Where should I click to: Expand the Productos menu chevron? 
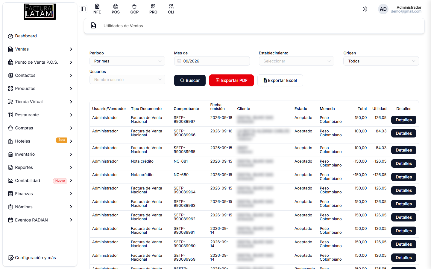pos(71,89)
